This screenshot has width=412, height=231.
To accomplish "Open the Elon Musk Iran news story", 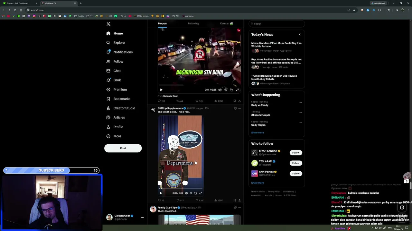I will pyautogui.click(x=276, y=47).
